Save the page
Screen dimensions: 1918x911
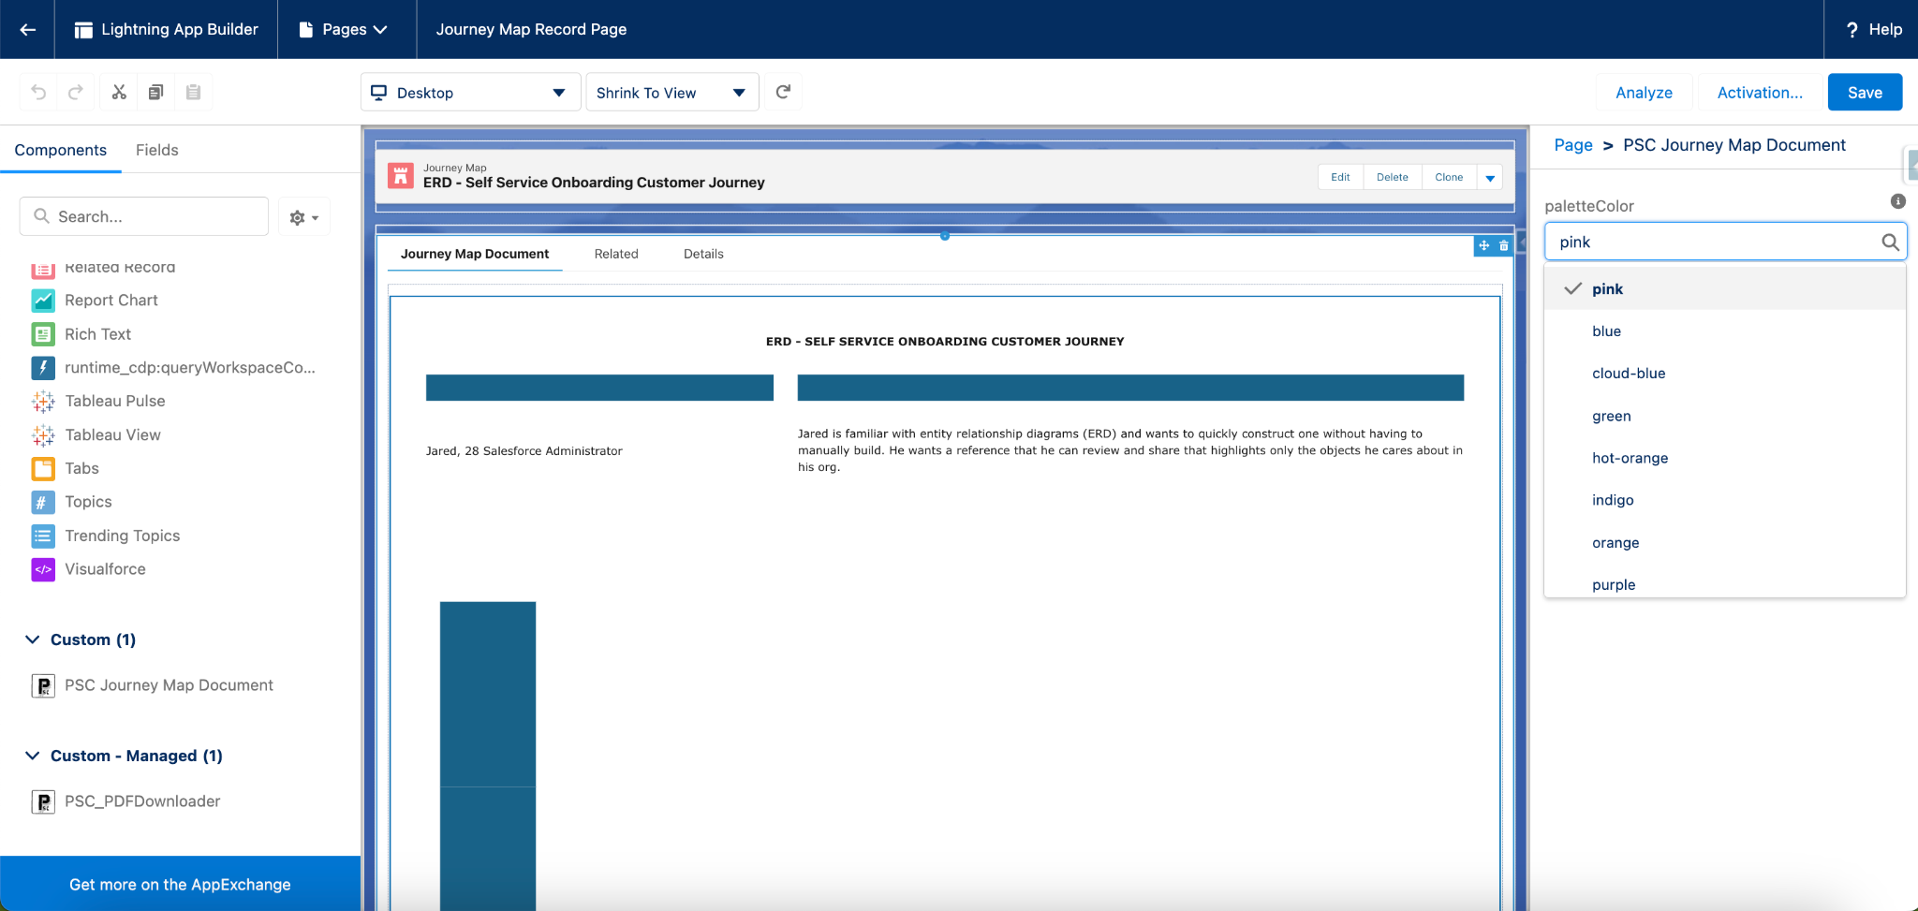[1865, 92]
